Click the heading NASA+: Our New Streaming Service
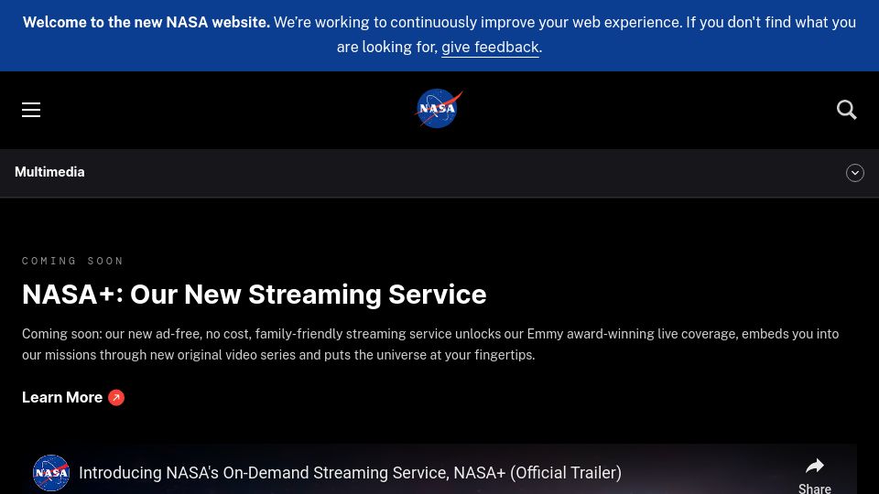The width and height of the screenshot is (879, 494). point(254,295)
